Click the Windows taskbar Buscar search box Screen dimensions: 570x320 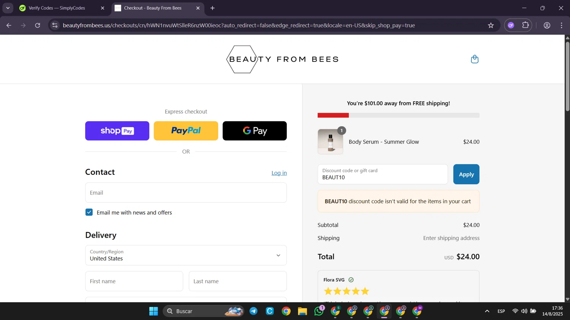click(x=203, y=311)
